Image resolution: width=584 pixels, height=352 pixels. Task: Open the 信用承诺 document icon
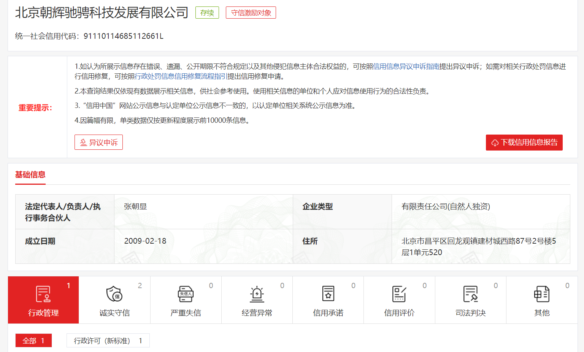pyautogui.click(x=328, y=294)
